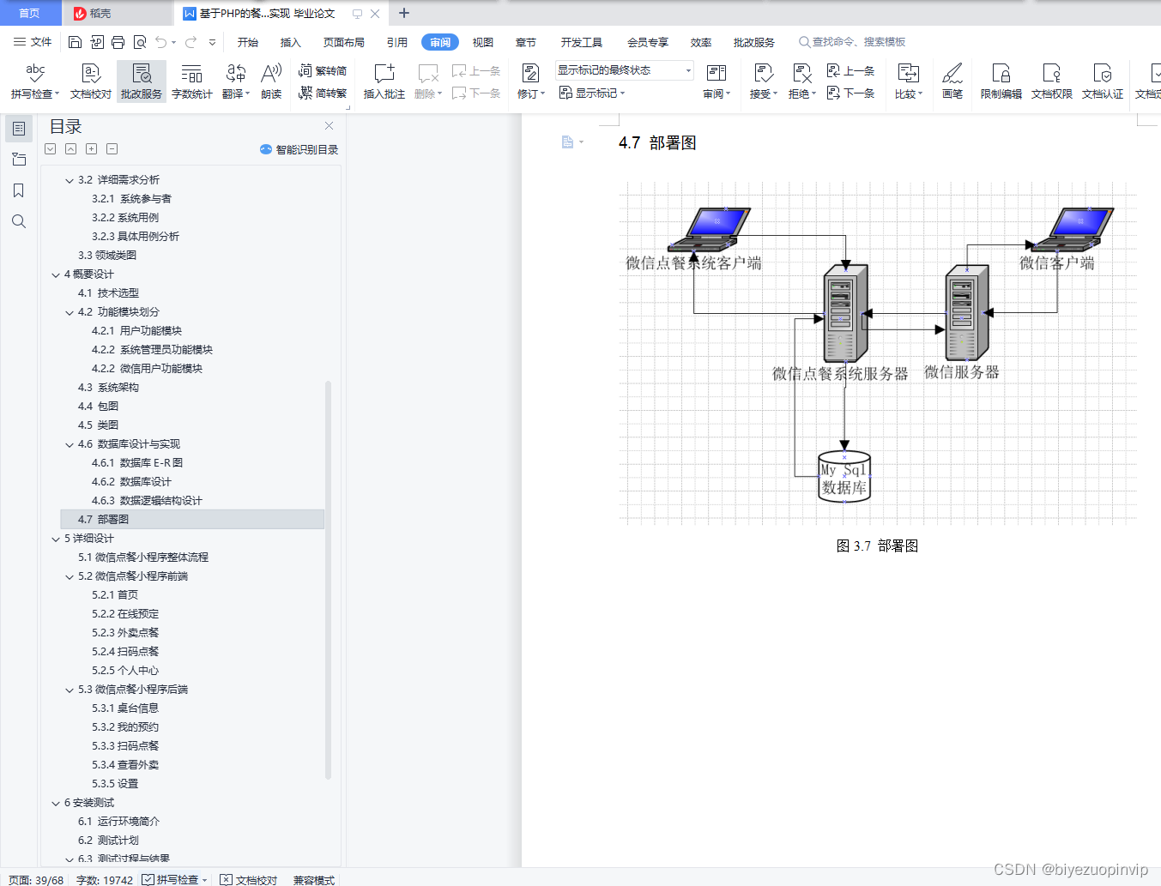
Task: Select the ink pen tool
Action: point(952,81)
